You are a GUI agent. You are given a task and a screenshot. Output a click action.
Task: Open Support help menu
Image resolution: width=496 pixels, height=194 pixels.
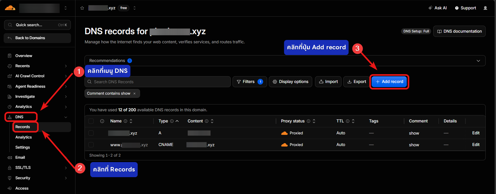coord(466,8)
